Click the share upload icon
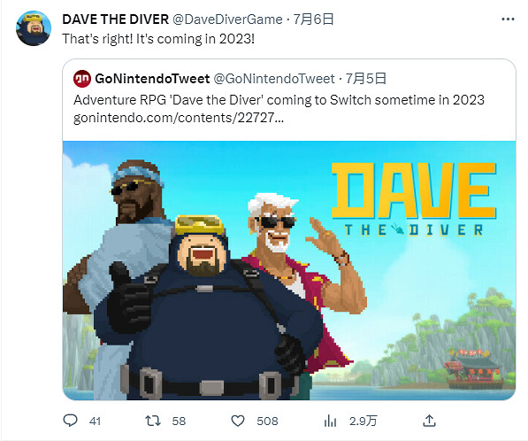This screenshot has width=528, height=441. [x=429, y=421]
